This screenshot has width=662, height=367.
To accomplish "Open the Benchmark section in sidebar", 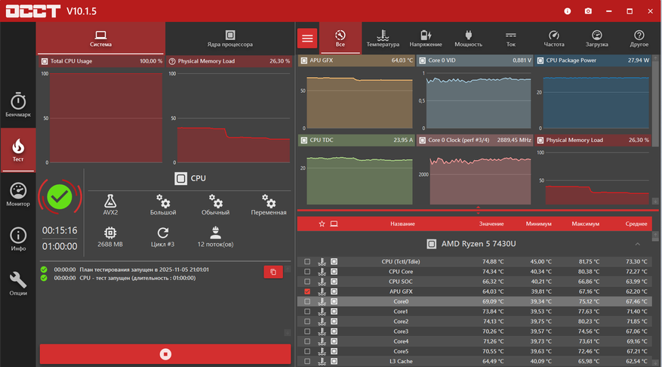I will [18, 105].
